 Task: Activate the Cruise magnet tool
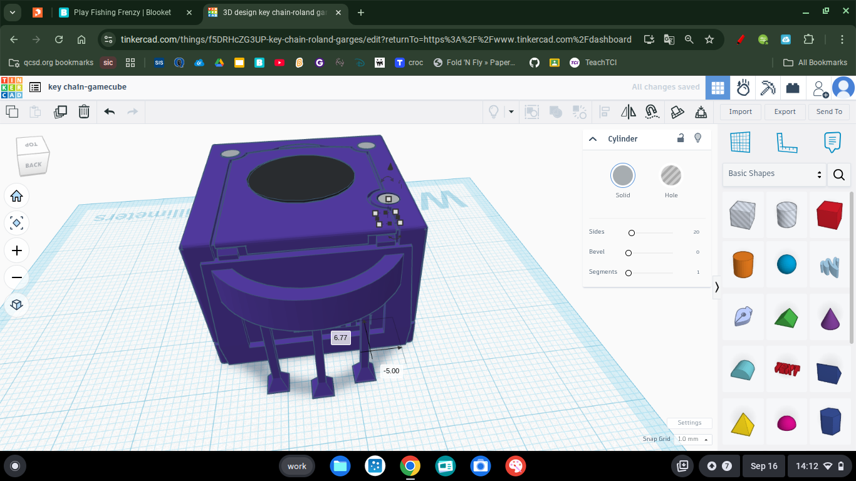coord(652,112)
